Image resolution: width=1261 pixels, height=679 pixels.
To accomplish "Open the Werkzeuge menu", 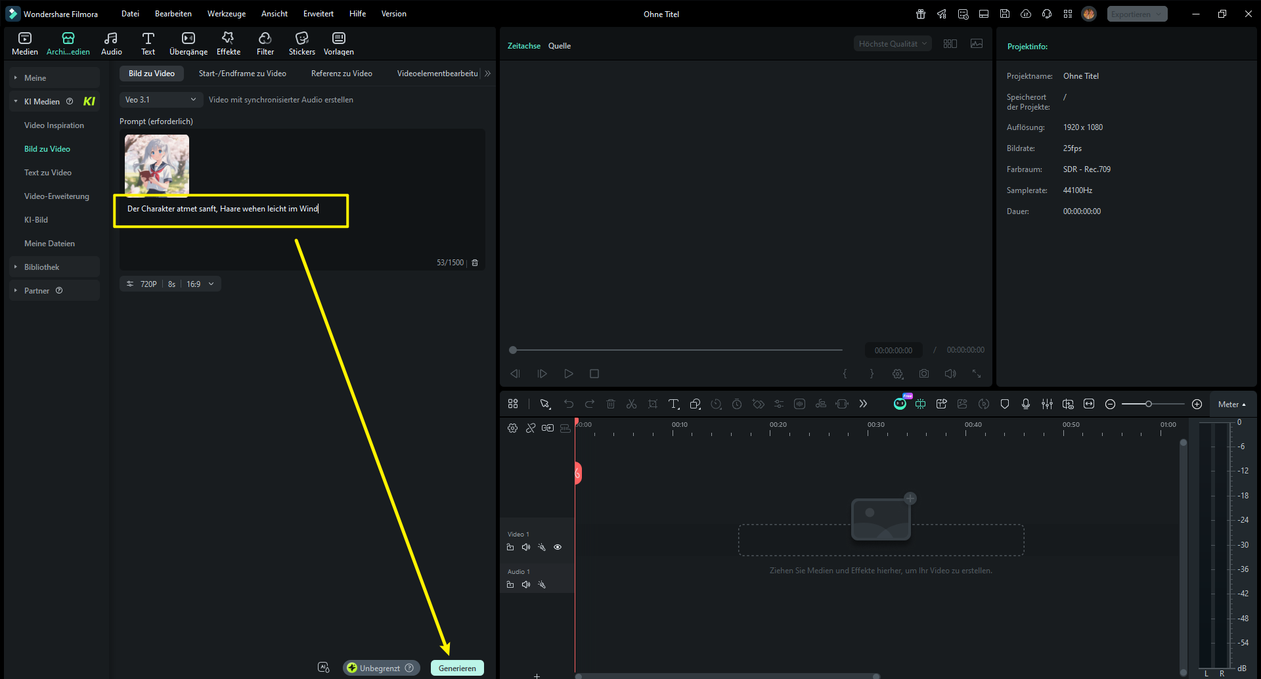I will [x=226, y=14].
